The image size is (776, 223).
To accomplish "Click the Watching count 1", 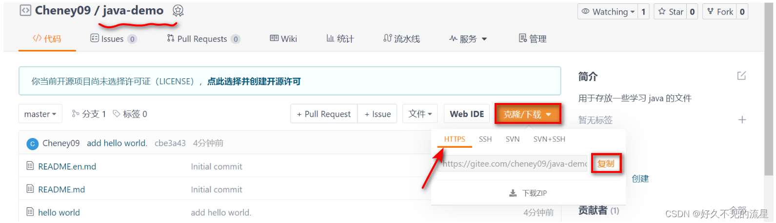I will tap(644, 12).
